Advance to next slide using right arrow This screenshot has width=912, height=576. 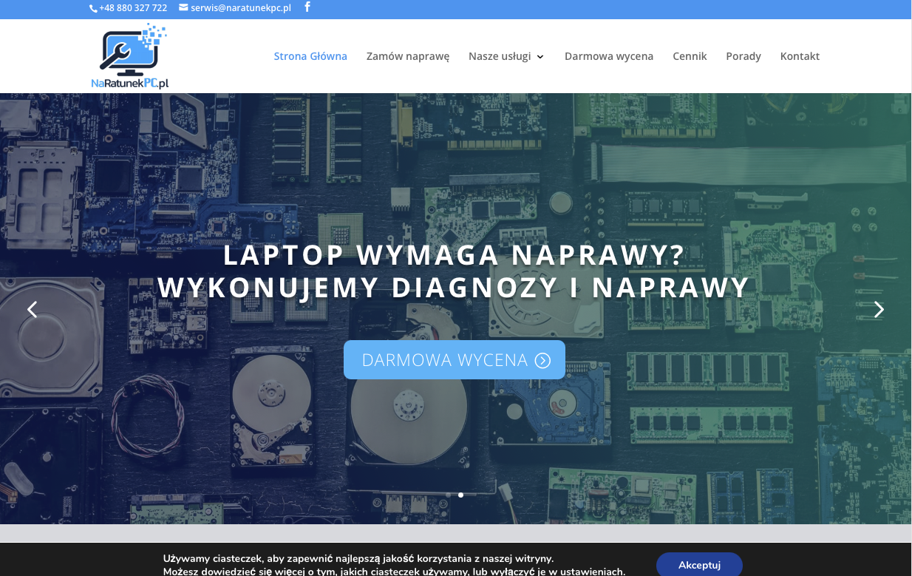coord(879,309)
